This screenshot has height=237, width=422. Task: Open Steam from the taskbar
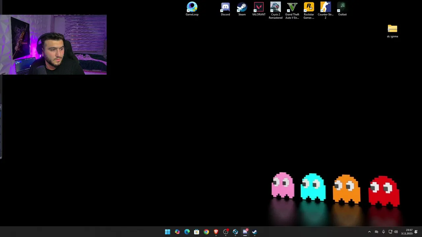coord(255,232)
